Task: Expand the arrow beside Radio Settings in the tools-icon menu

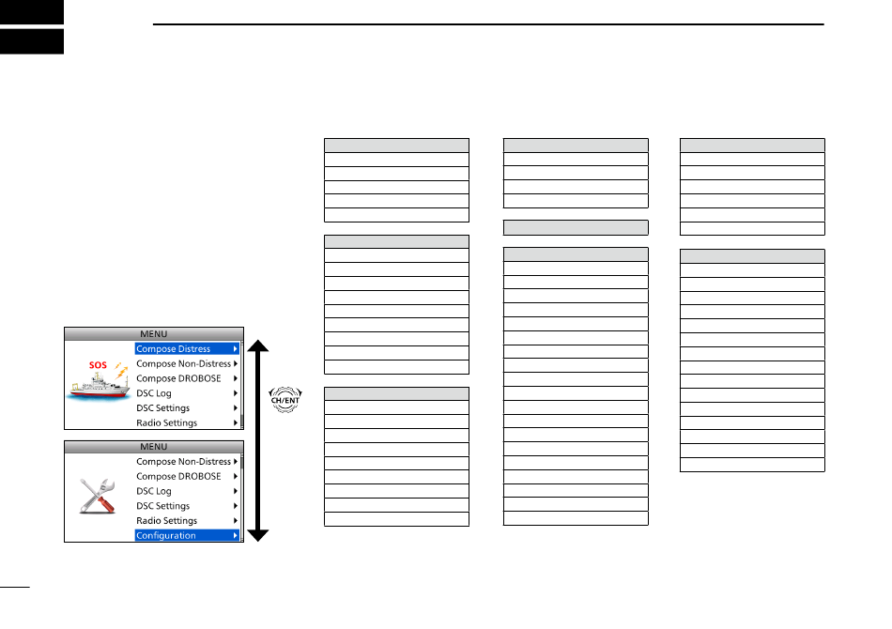Action: [235, 520]
